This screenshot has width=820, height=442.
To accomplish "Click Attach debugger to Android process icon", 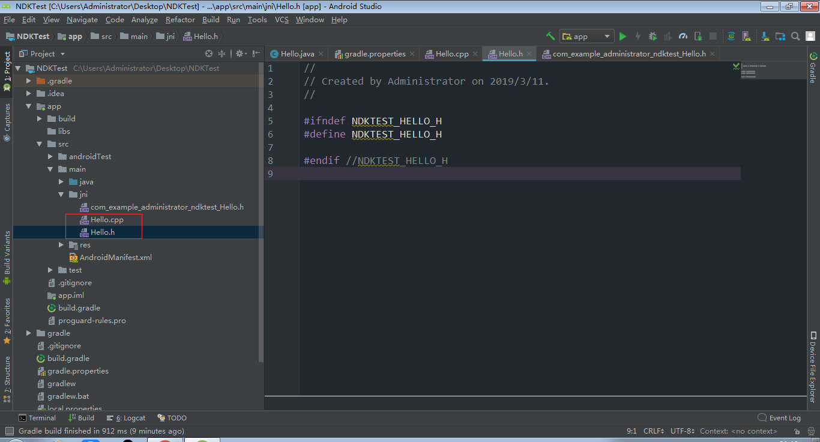I will (x=698, y=36).
